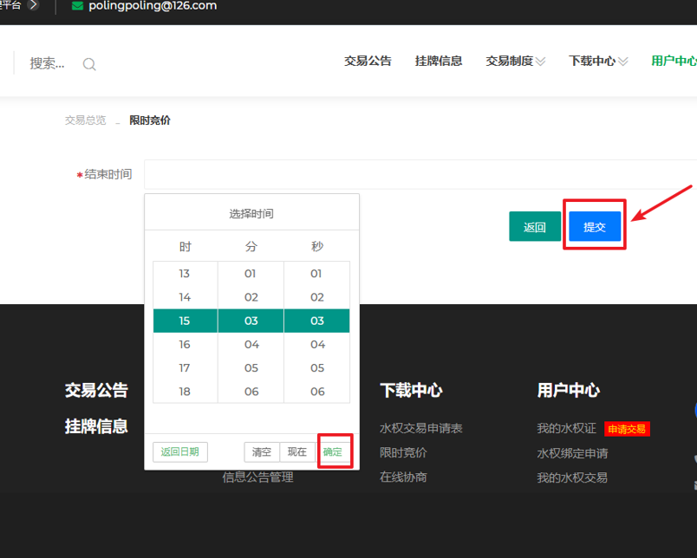This screenshot has height=558, width=697.
Task: Confirm time with 确定 button
Action: (333, 452)
